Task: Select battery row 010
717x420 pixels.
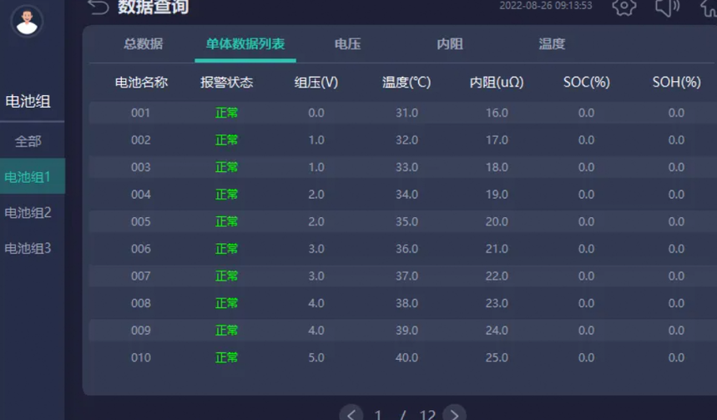Action: (x=402, y=357)
